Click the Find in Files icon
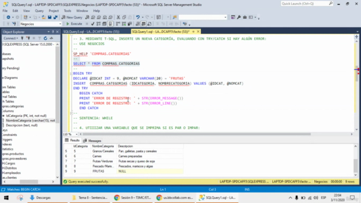The image size is (361, 203). pyautogui.click(x=175, y=17)
